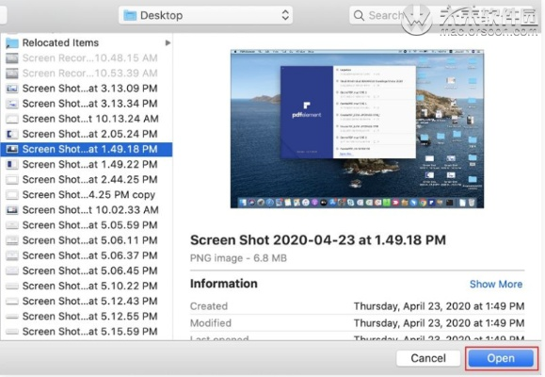Select the Relocated Items folder
The width and height of the screenshot is (545, 377).
[87, 42]
